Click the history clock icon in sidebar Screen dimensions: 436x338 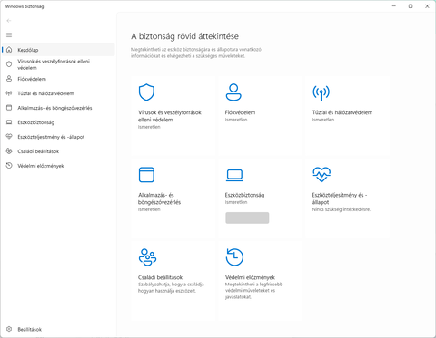click(9, 166)
